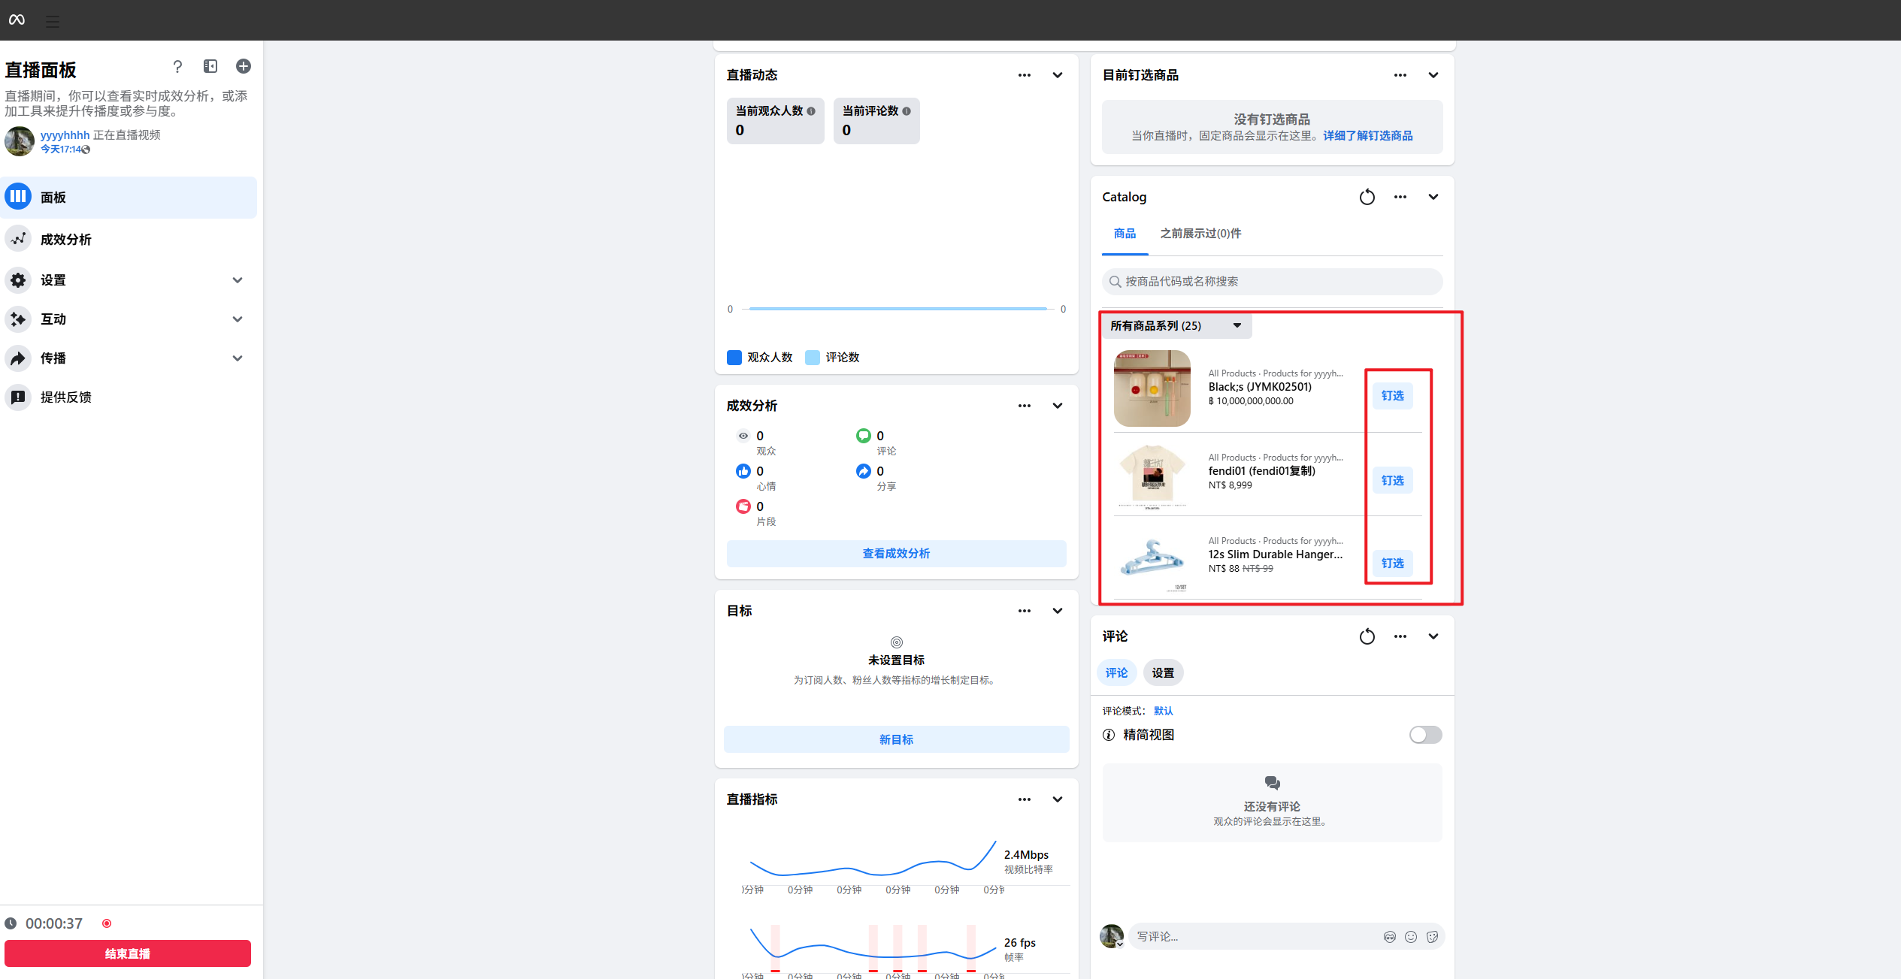Collapse the 成效分析 panel
This screenshot has width=1901, height=979.
1058,406
